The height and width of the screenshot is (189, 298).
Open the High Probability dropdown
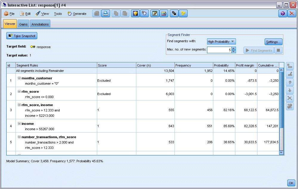(x=221, y=42)
